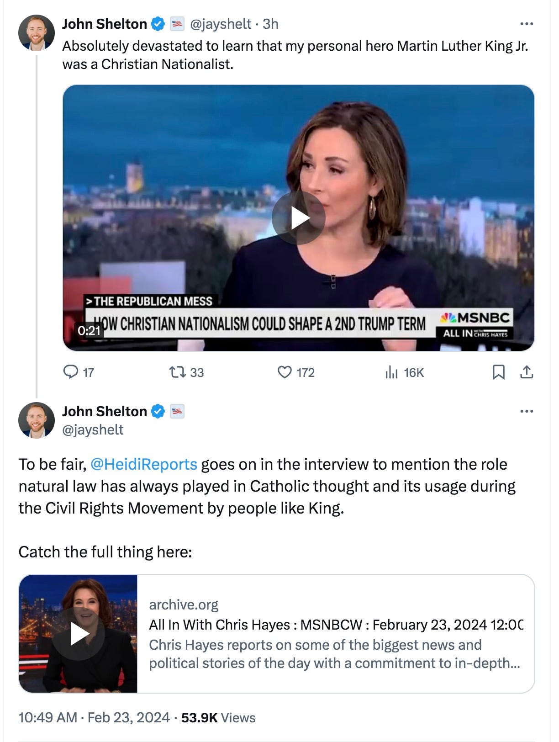Image resolution: width=559 pixels, height=742 pixels.
Task: Click the 3h timestamp on first tweet
Action: point(270,24)
